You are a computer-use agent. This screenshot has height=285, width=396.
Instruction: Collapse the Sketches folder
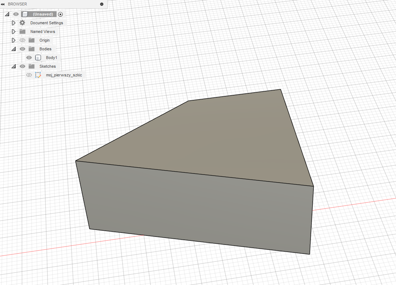point(14,66)
